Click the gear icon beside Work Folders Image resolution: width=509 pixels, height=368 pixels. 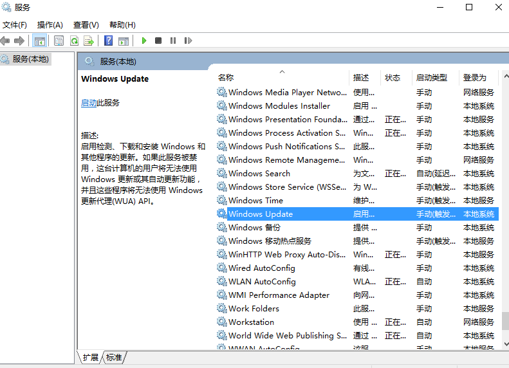pyautogui.click(x=222, y=308)
